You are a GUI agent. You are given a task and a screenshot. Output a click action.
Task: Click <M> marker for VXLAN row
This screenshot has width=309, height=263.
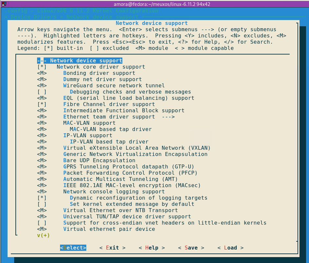42,148
